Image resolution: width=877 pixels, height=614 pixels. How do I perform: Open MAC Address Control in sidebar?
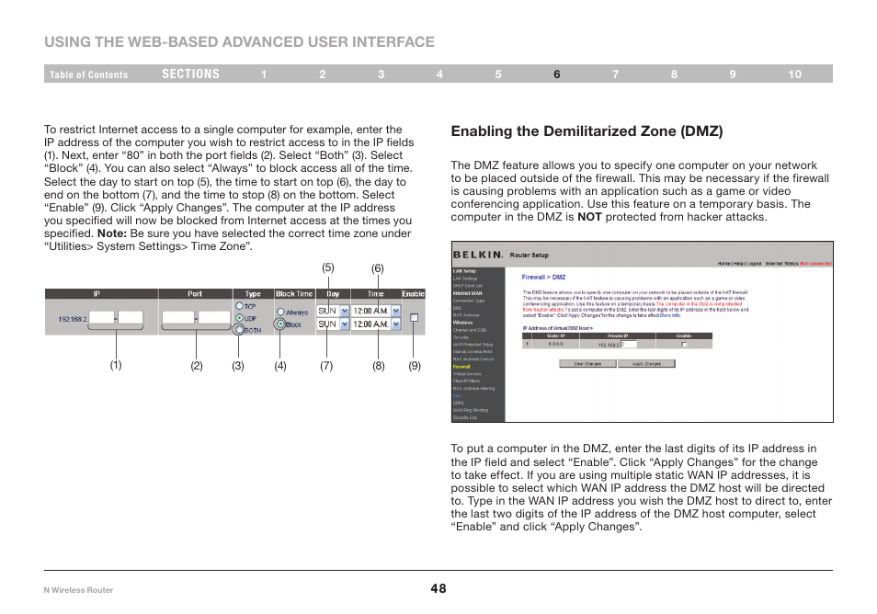click(473, 359)
